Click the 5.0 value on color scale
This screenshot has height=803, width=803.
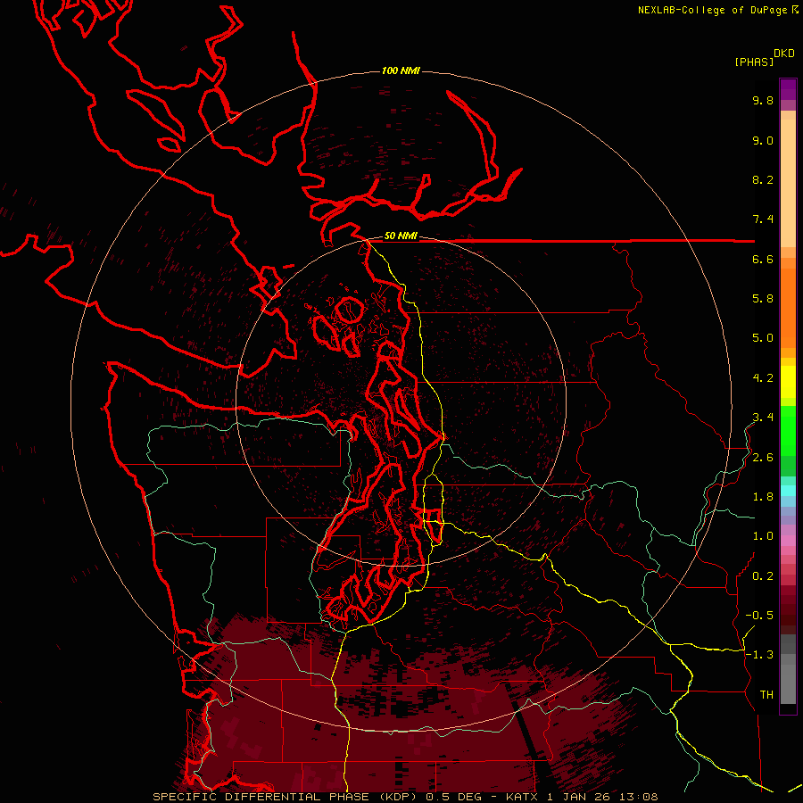coord(763,338)
